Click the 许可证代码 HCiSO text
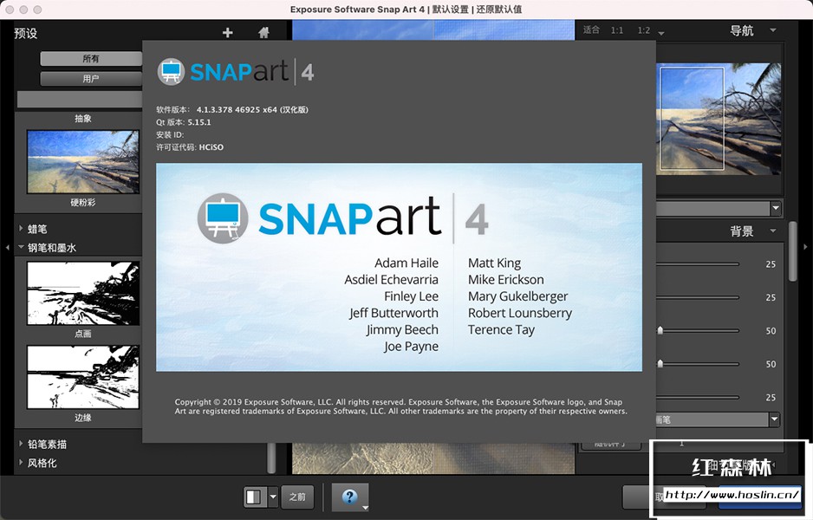This screenshot has height=520, width=813. pyautogui.click(x=190, y=147)
